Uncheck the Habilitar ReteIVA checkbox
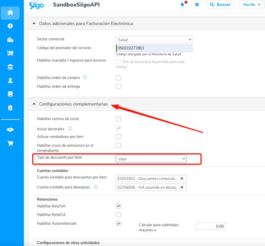 point(119,206)
